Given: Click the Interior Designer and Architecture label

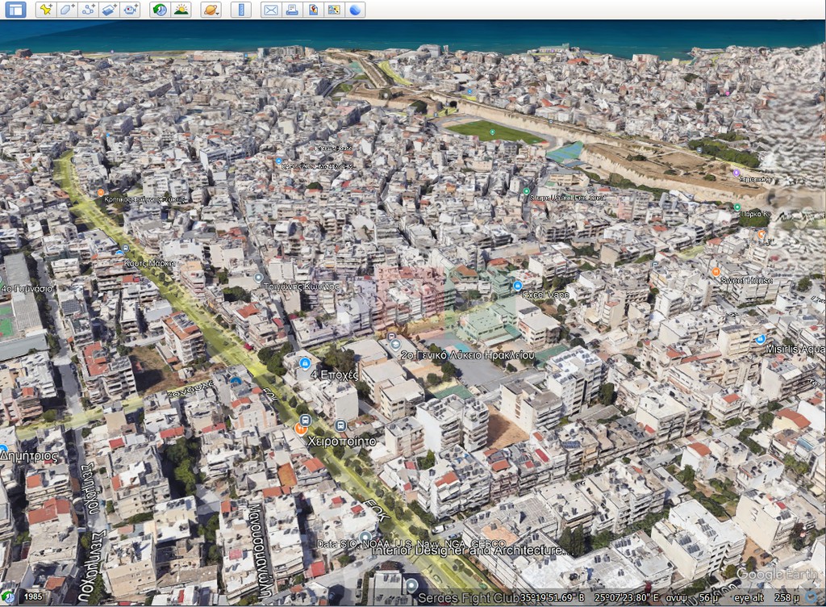Looking at the screenshot, I should tap(473, 550).
